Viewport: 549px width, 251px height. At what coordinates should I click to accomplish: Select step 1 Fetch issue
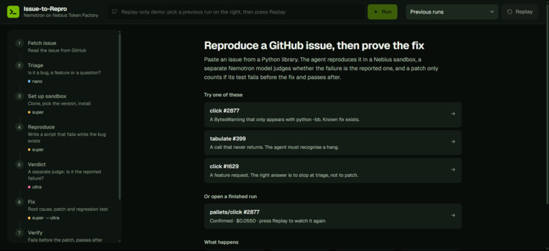coord(65,46)
